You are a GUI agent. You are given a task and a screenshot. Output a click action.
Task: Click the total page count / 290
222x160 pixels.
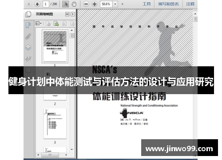[x=54, y=4]
